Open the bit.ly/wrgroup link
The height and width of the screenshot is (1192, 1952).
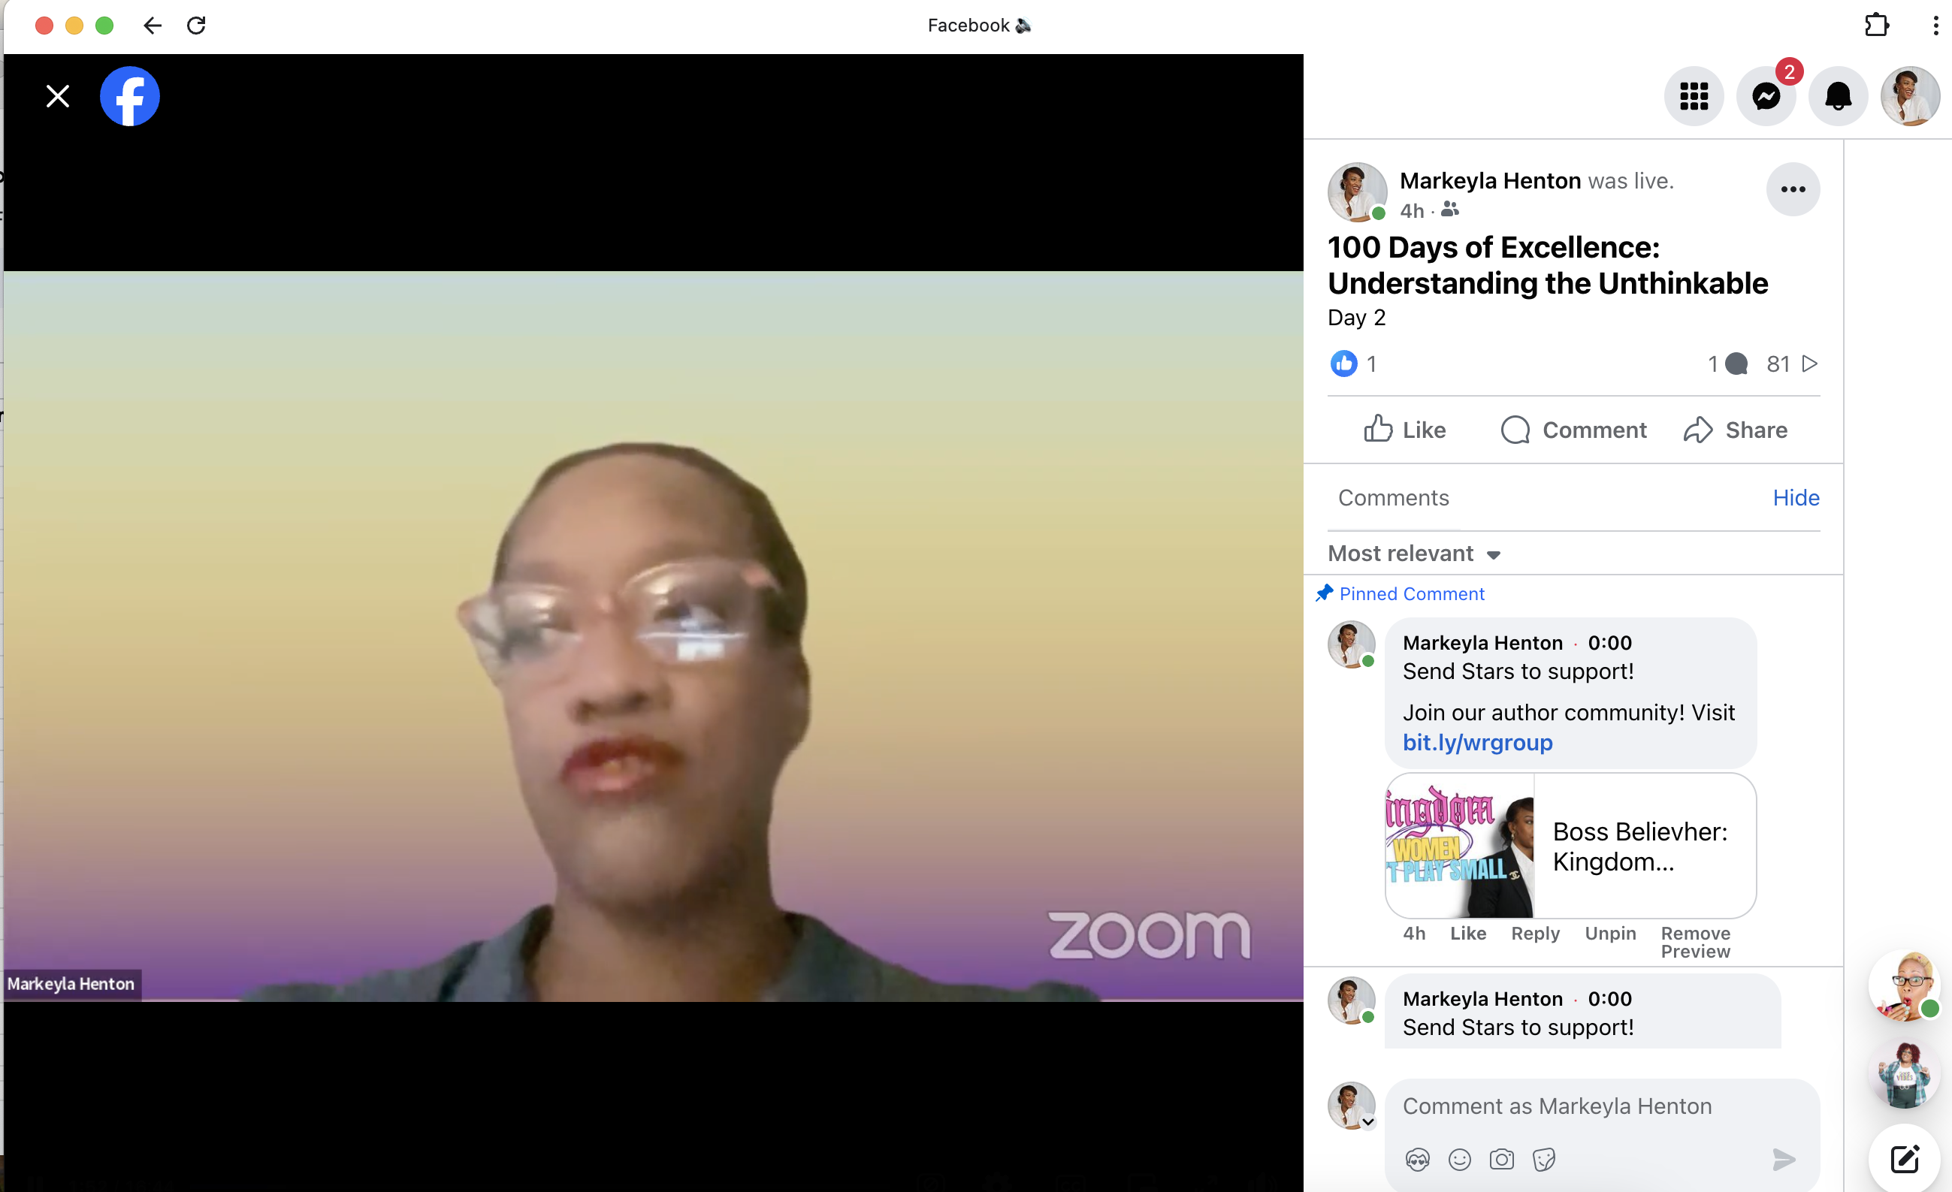click(1477, 743)
